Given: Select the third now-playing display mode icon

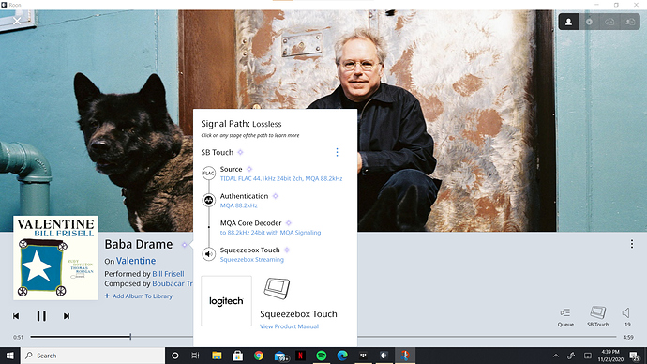Looking at the screenshot, I should (609, 22).
